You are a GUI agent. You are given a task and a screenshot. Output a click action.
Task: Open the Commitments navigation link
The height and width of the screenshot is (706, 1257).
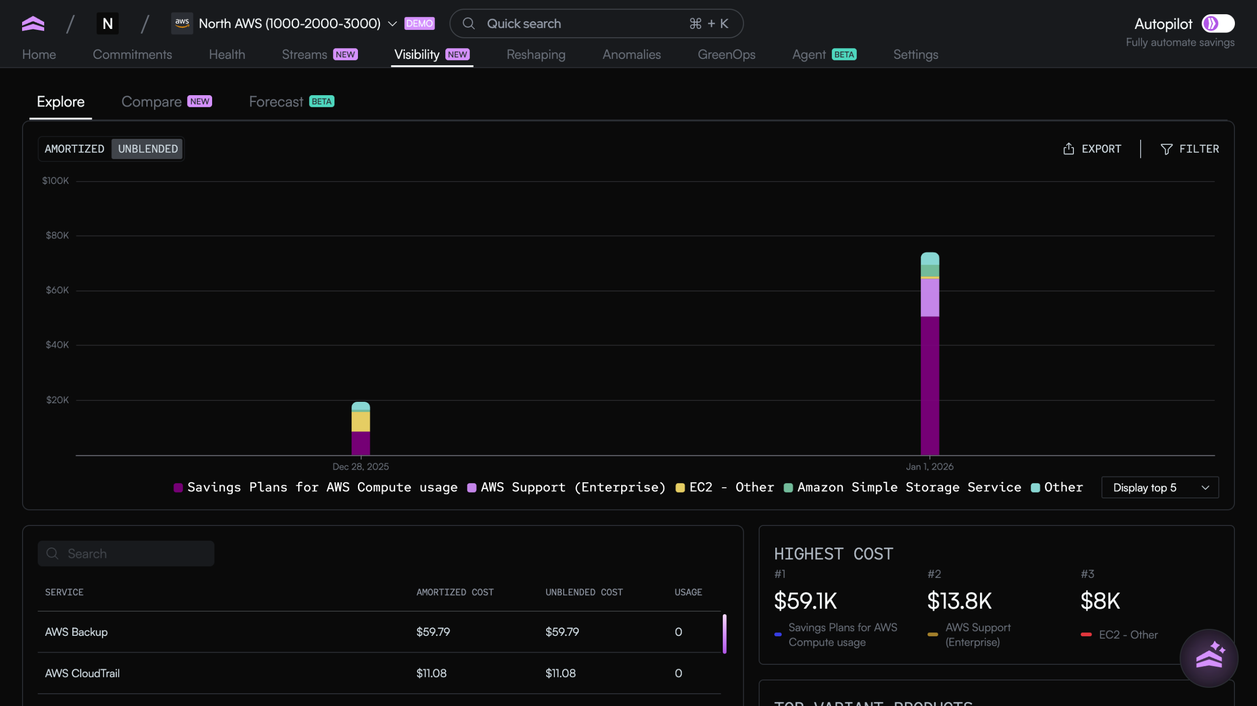pyautogui.click(x=132, y=54)
